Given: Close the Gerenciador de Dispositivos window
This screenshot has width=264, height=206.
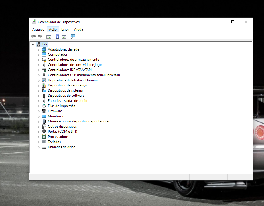Looking at the screenshot, I should [x=246, y=22].
